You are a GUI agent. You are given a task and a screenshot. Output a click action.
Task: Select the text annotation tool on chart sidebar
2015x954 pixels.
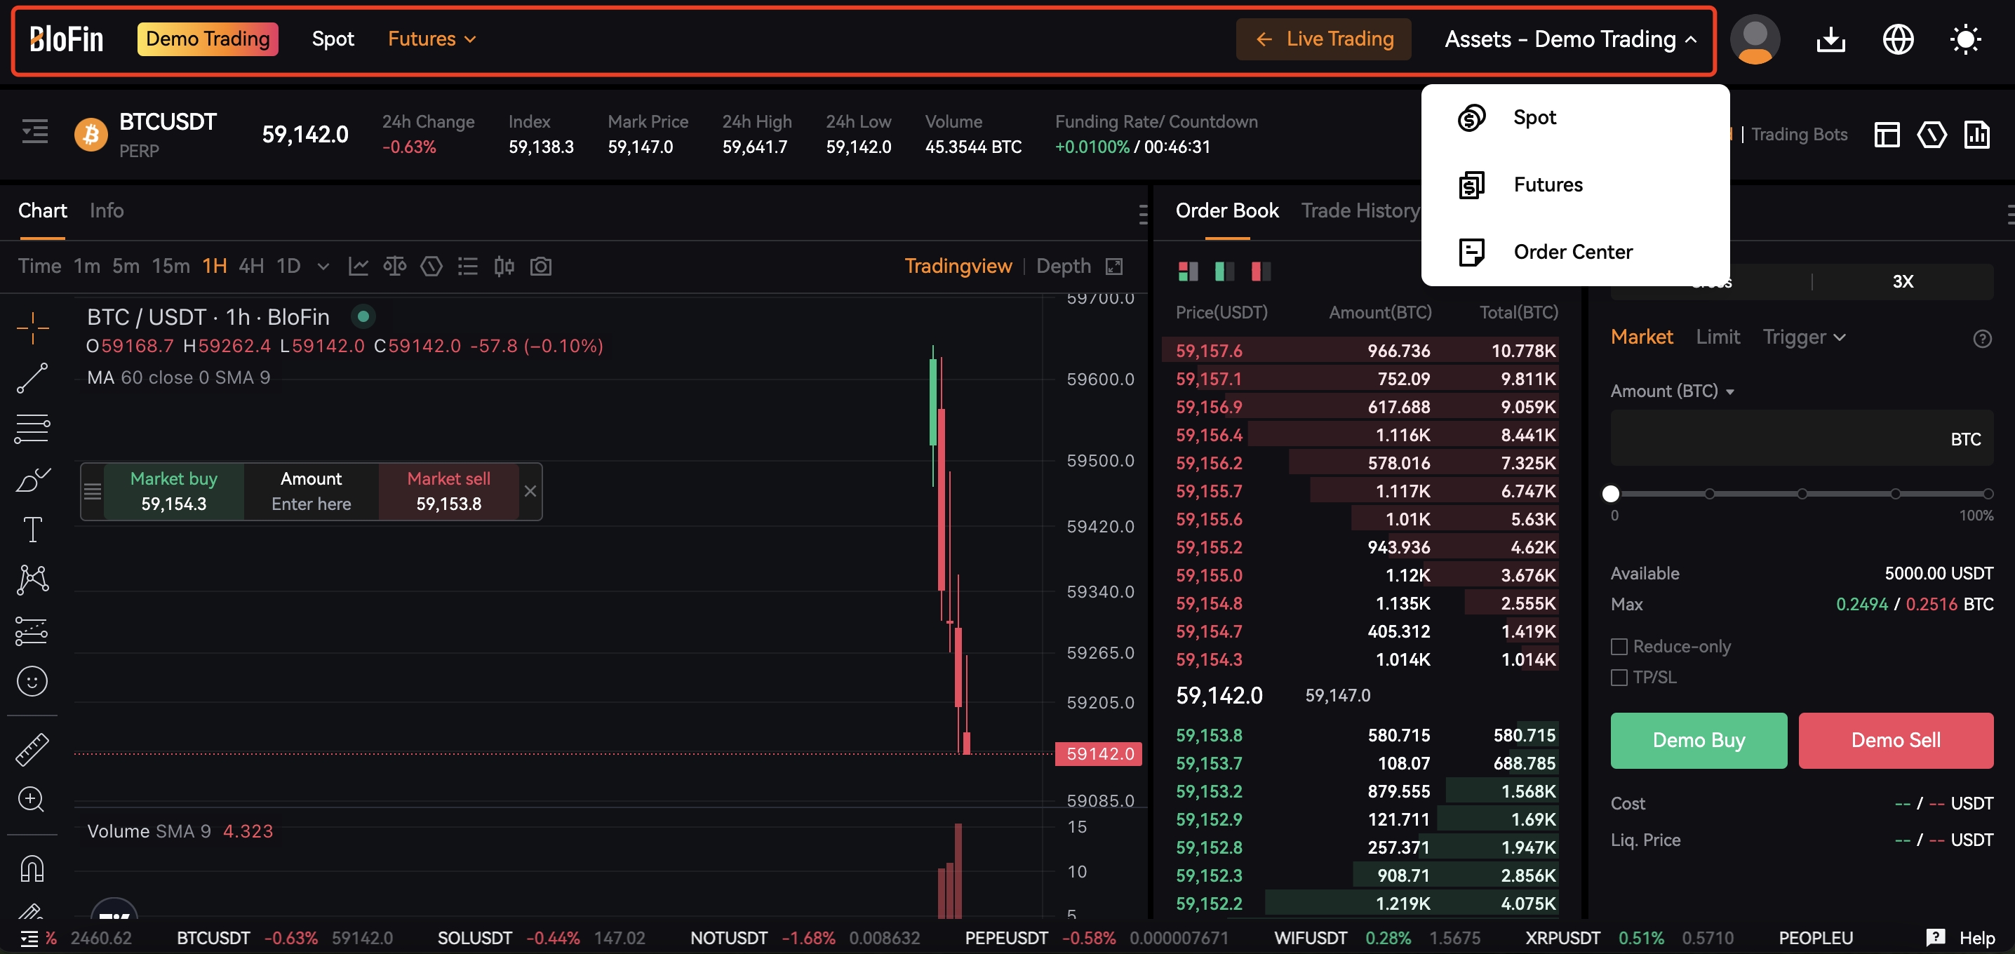32,530
